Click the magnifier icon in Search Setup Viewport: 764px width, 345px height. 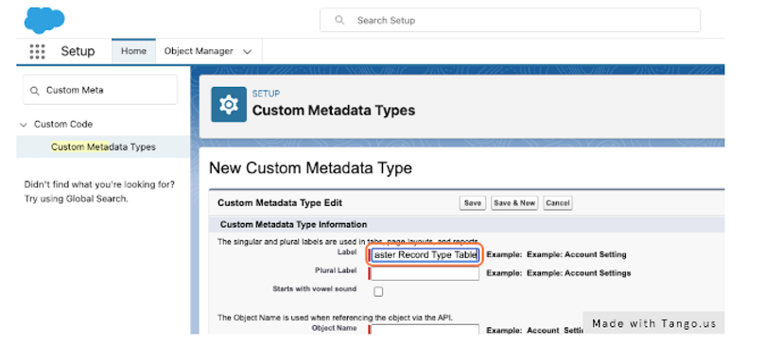pyautogui.click(x=339, y=21)
